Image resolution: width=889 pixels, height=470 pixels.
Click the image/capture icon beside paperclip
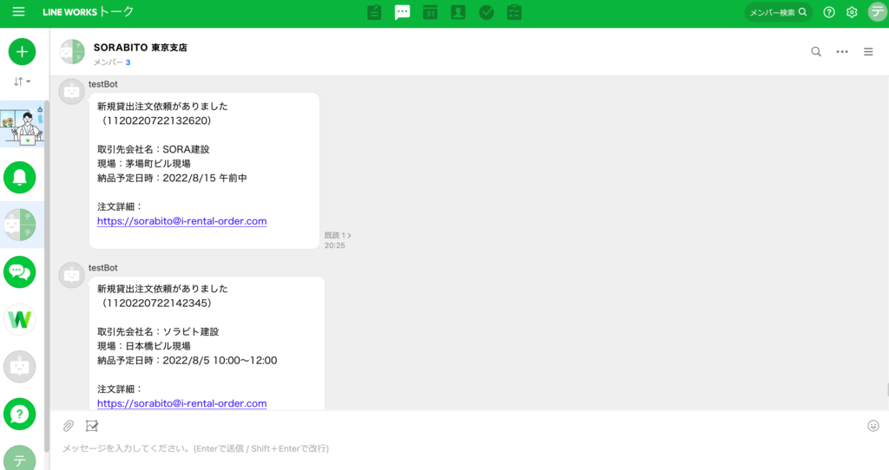92,426
